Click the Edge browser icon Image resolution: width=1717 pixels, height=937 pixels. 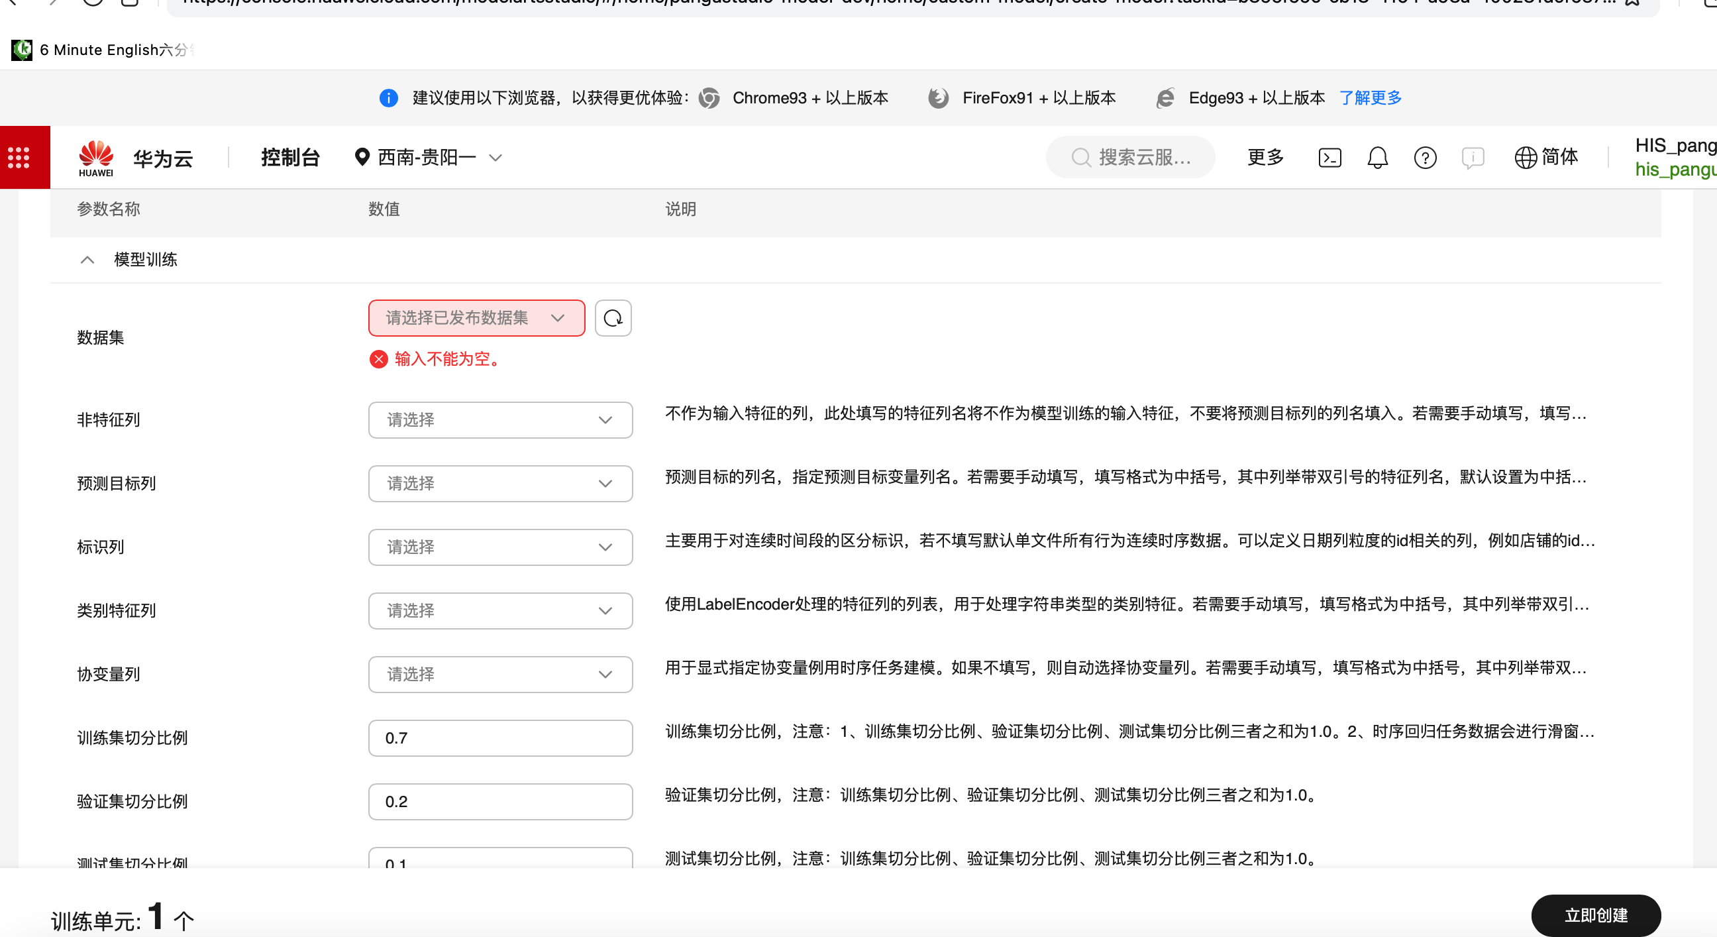point(1165,98)
